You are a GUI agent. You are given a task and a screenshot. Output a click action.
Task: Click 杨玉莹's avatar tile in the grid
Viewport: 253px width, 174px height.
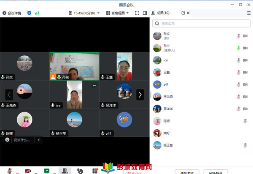[x=74, y=123]
